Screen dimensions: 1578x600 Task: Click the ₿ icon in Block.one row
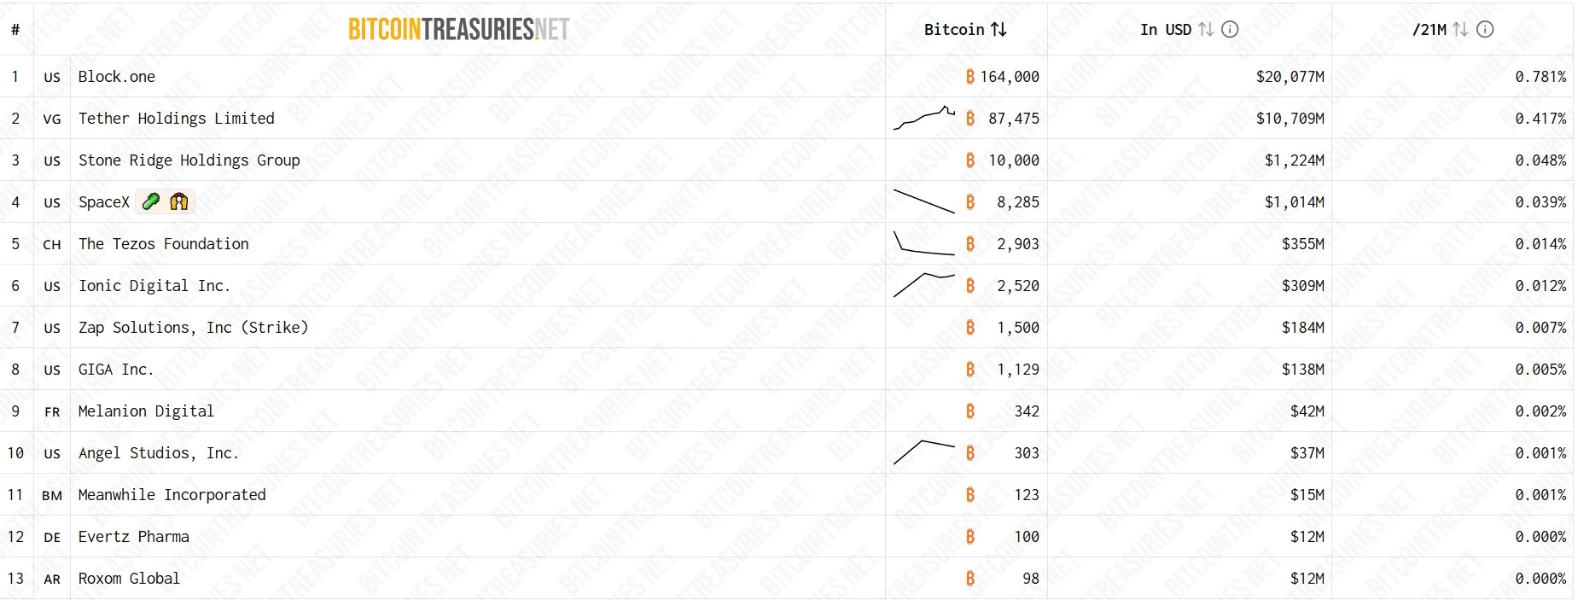(x=970, y=77)
